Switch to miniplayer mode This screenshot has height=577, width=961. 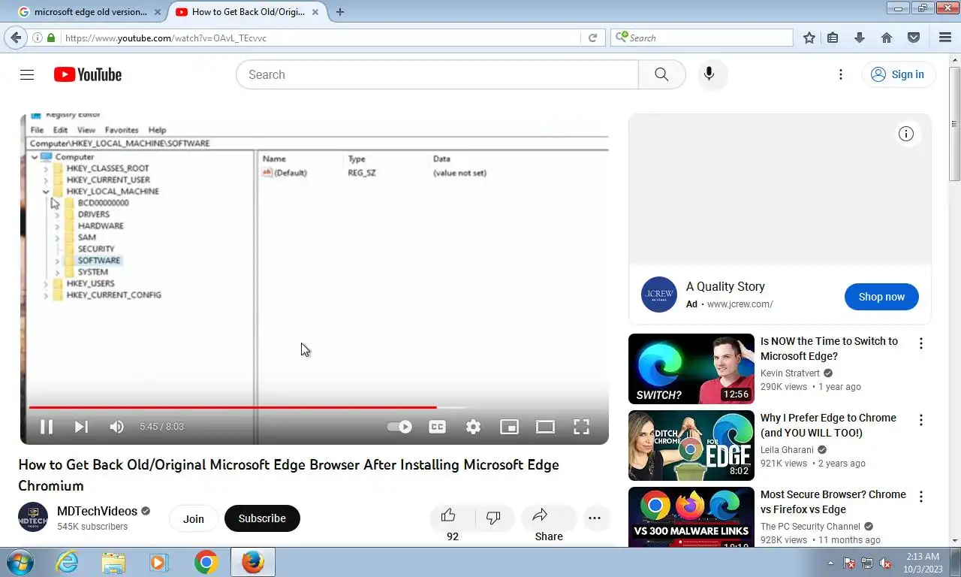(509, 427)
